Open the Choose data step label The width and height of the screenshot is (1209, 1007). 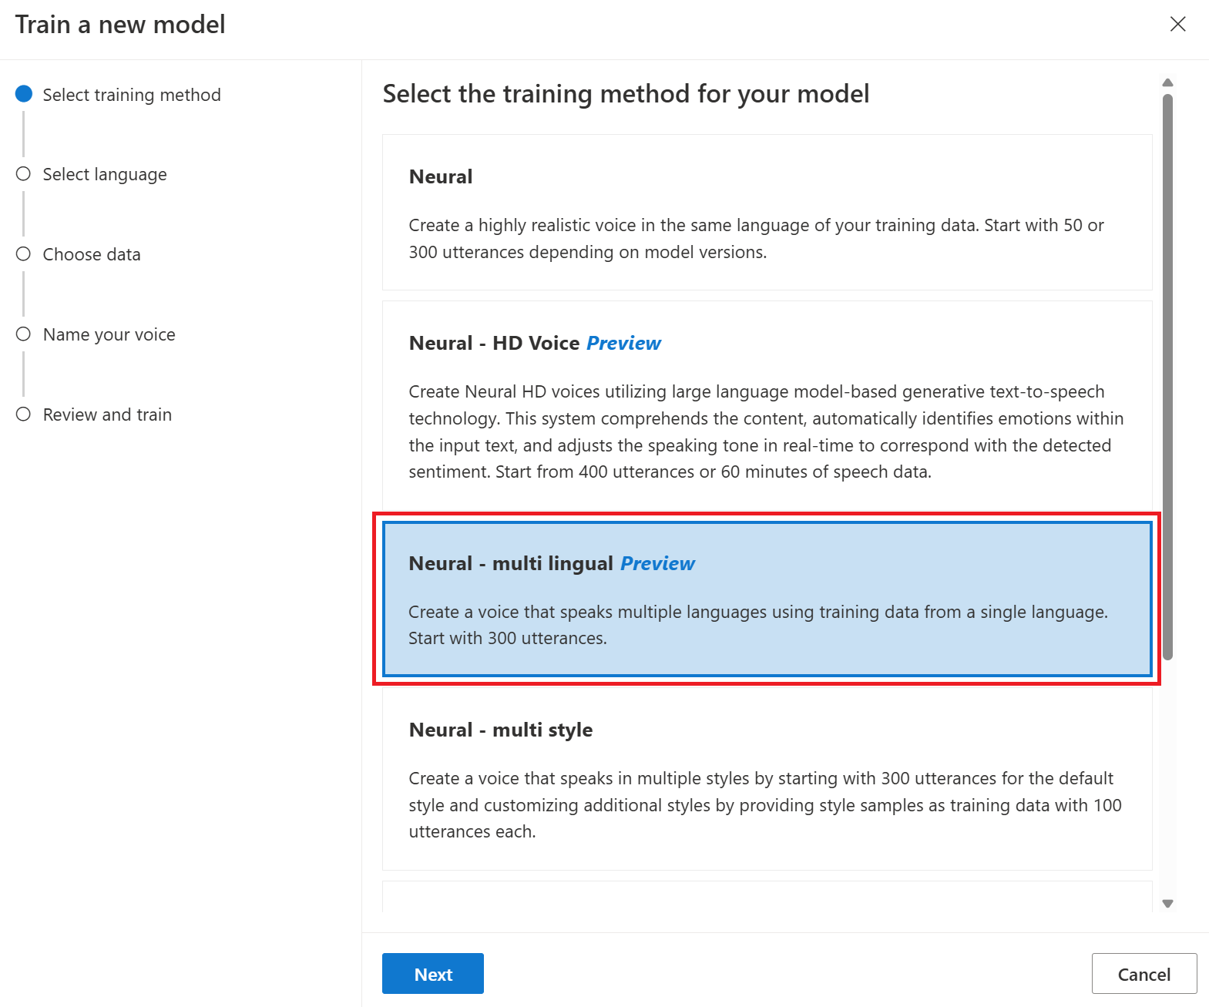(x=92, y=254)
